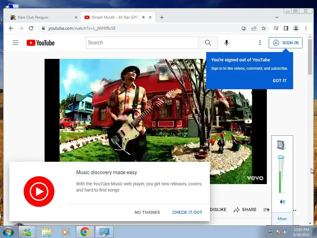This screenshot has width=317, height=238.
Task: Close the Smash Mouth YouTube tab
Action: [x=150, y=17]
